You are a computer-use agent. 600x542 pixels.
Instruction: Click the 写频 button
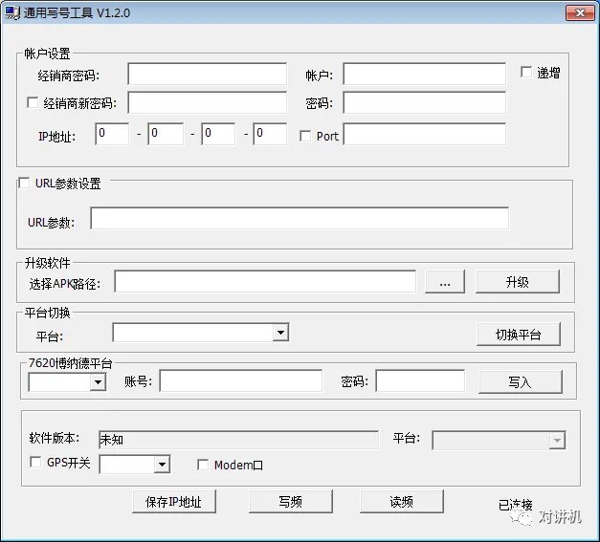(291, 502)
